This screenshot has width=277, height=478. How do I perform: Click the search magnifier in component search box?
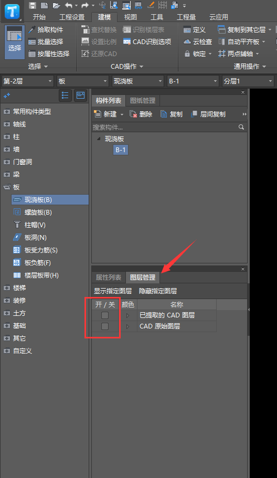point(241,127)
